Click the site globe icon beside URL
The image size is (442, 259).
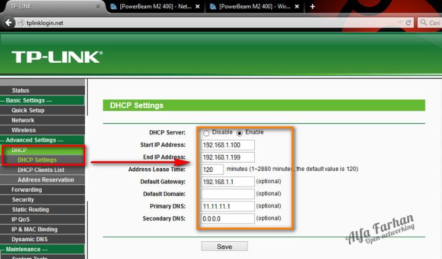point(21,23)
